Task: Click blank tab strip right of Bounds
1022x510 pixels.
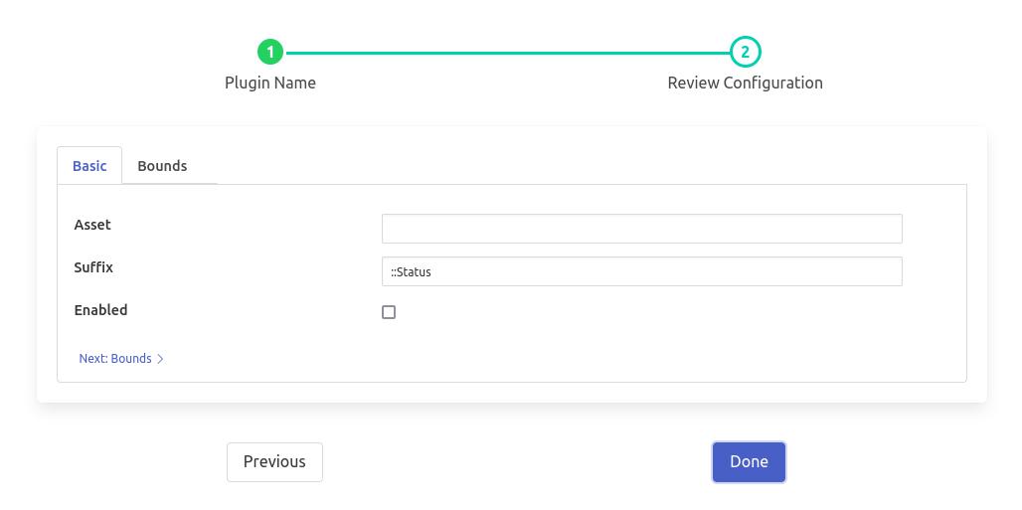Action: 587,166
